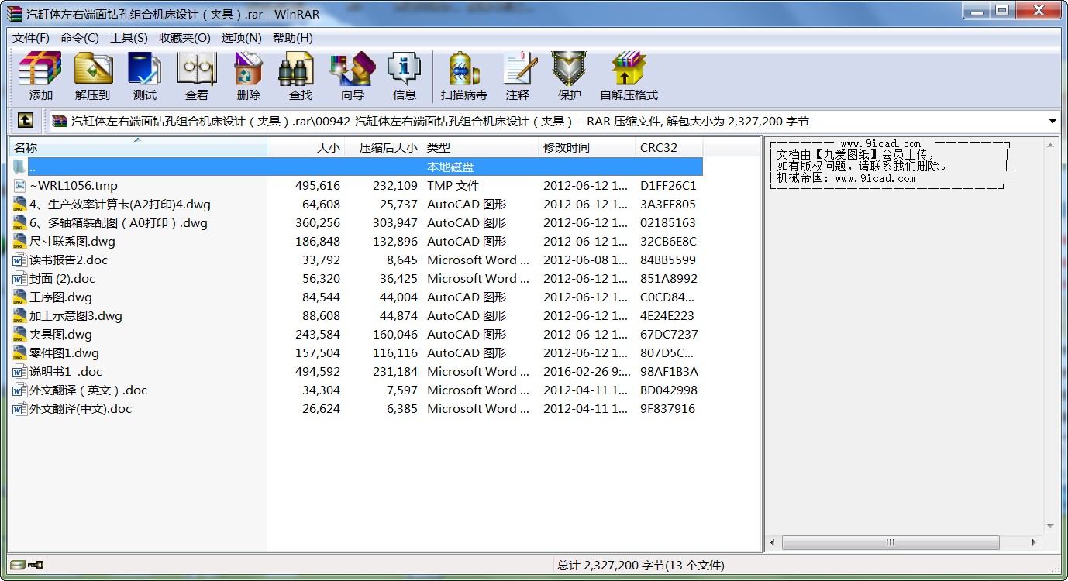This screenshot has width=1068, height=581.
Task: Sort by the CRC32 column header
Action: 669,147
